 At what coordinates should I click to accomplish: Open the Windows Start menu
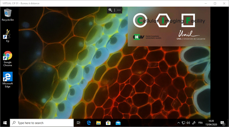[x=5, y=123]
